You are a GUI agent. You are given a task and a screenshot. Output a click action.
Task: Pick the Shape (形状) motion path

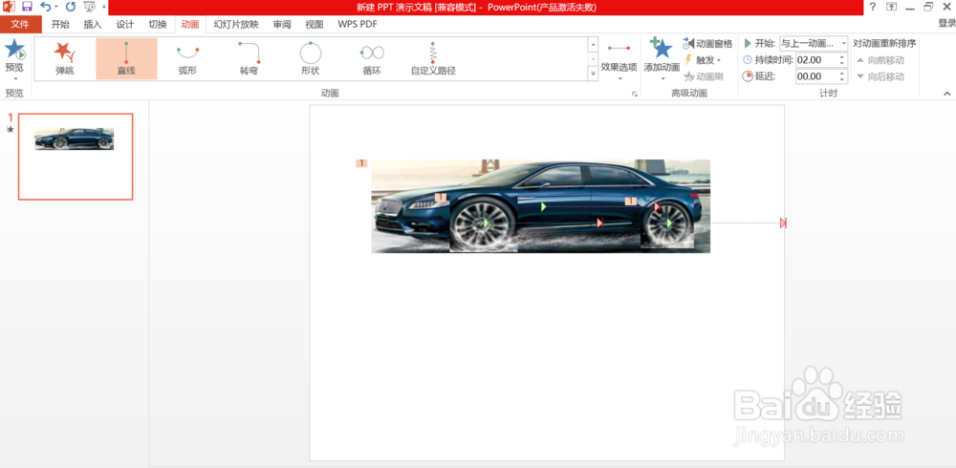tap(311, 59)
